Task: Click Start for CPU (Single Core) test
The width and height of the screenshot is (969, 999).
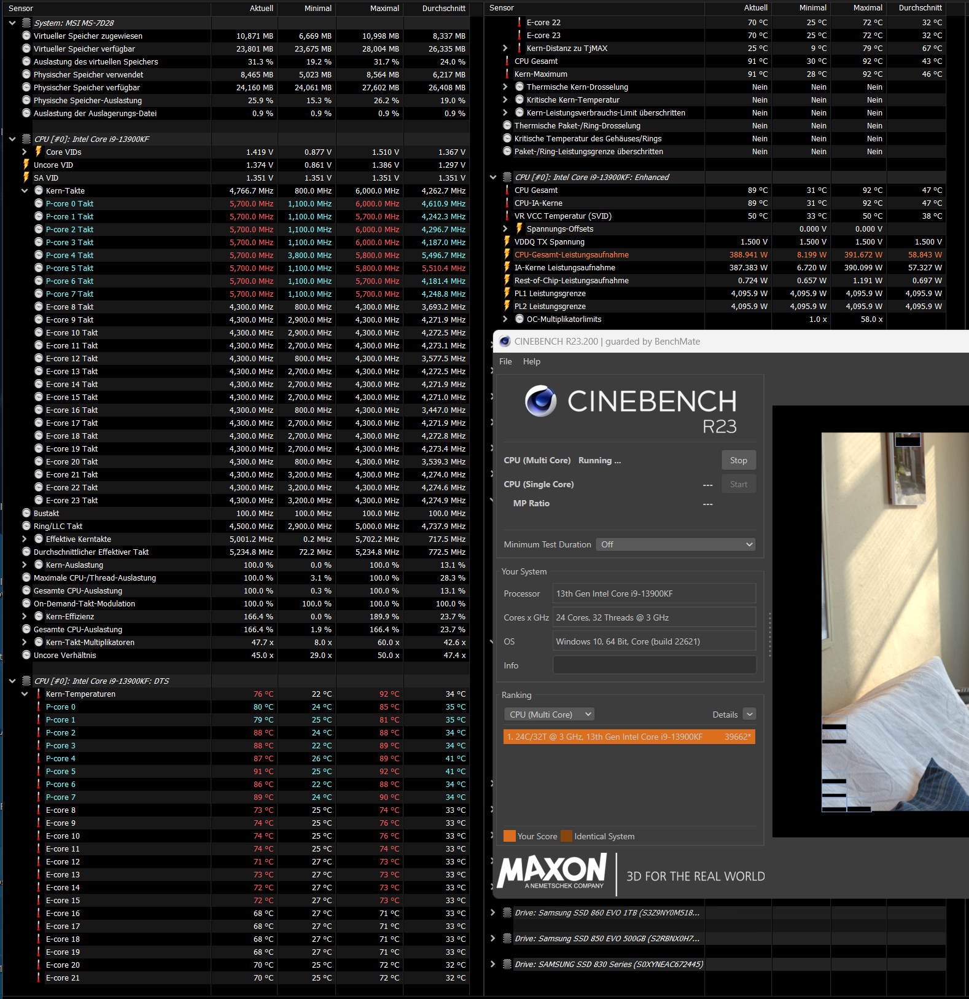Action: point(739,484)
